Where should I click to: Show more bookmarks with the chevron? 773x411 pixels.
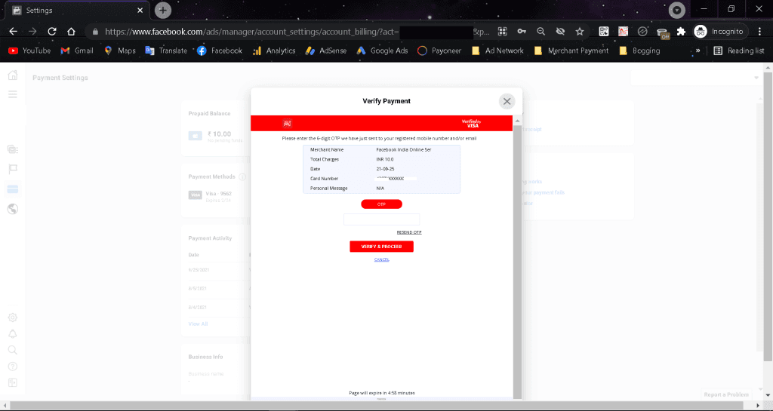(698, 51)
